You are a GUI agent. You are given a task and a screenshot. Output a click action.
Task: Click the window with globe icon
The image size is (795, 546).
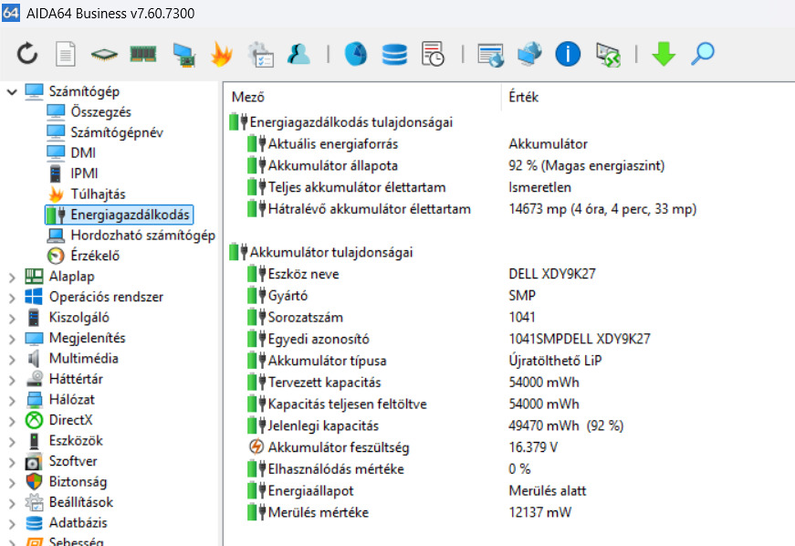(x=490, y=55)
